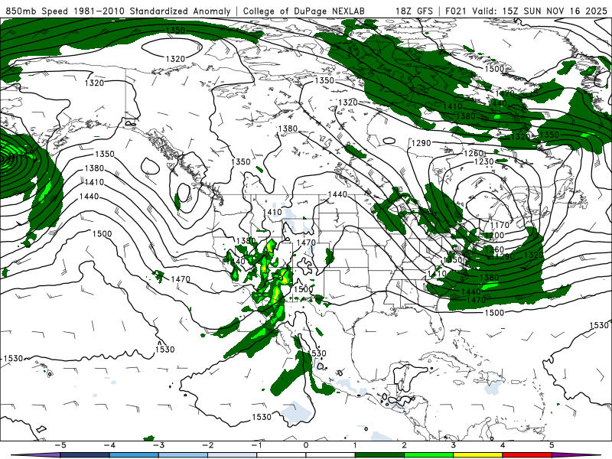
Task: Click the 'College of DuPage NEXLAB' text
Action: [x=304, y=11]
